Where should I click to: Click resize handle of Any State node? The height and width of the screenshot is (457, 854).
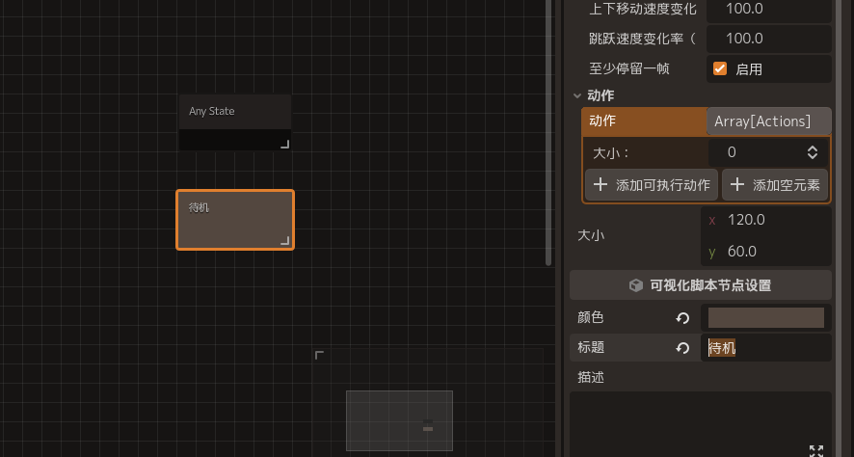click(285, 144)
